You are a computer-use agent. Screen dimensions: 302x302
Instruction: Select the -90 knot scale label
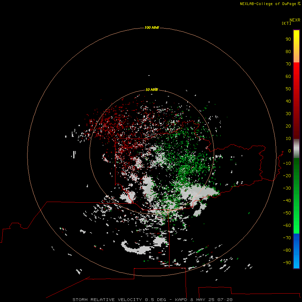287,263
